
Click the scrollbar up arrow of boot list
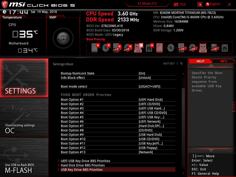coord(183,74)
